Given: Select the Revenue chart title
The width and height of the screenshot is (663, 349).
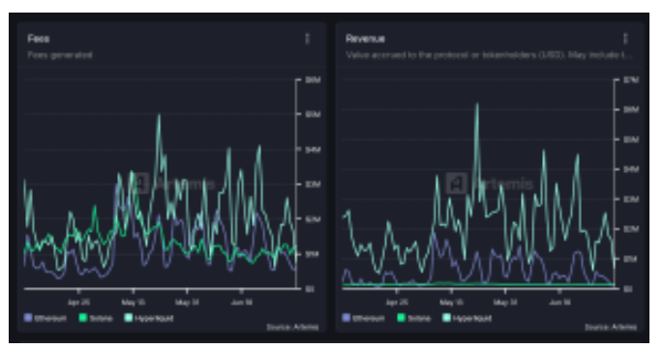Looking at the screenshot, I should click(x=365, y=39).
